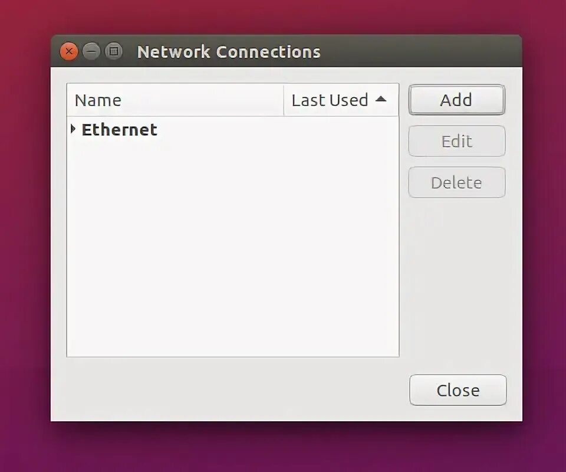Click the red window close icon
Image resolution: width=566 pixels, height=472 pixels.
(x=69, y=51)
